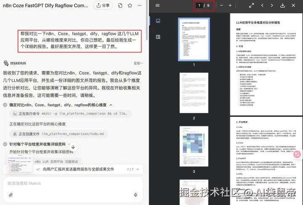Click the 向用户汇报并发送最终报告 status text
Viewport: 303px width, 205px height.
(78, 169)
